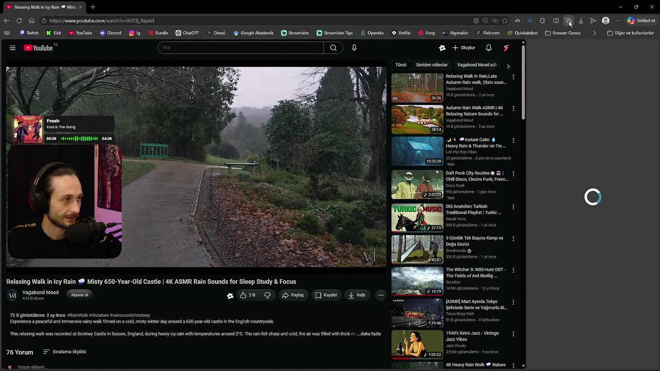
Task: Open options for Relaxing Walk in Rain, Late Autumn video
Action: pyautogui.click(x=513, y=77)
